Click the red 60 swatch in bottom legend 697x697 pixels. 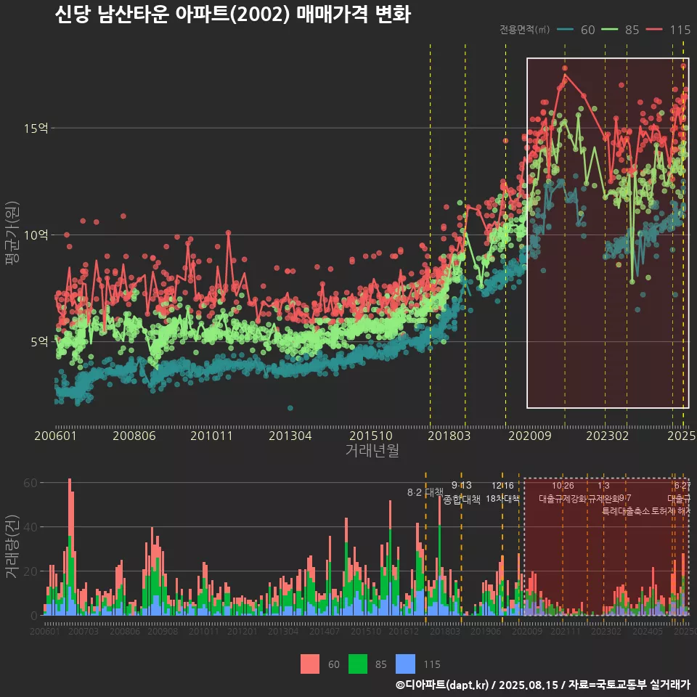[x=310, y=664]
